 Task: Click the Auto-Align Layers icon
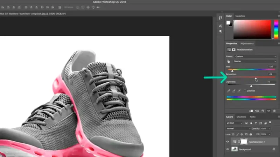coord(60,7)
